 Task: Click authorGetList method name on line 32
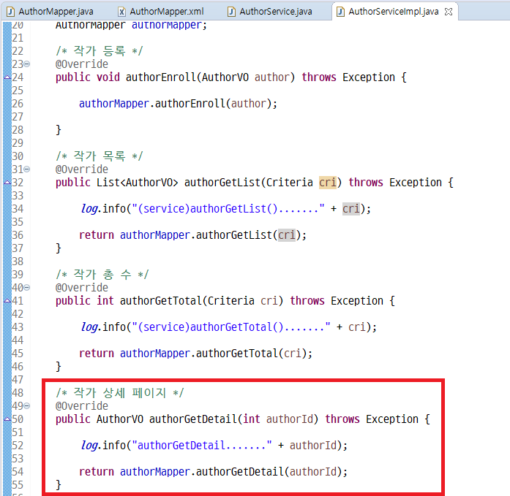(x=222, y=183)
